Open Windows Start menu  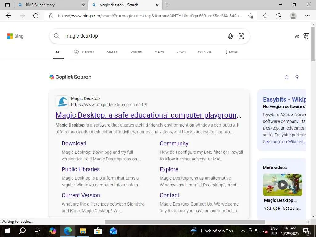coord(7,231)
